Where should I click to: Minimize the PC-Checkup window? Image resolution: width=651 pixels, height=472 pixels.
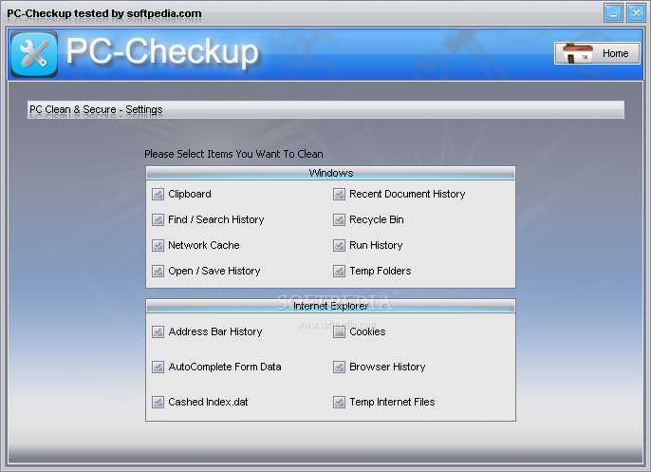tap(613, 13)
